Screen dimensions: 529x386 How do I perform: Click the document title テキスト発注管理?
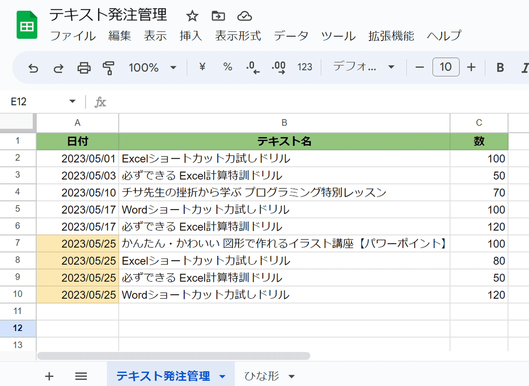tap(108, 15)
